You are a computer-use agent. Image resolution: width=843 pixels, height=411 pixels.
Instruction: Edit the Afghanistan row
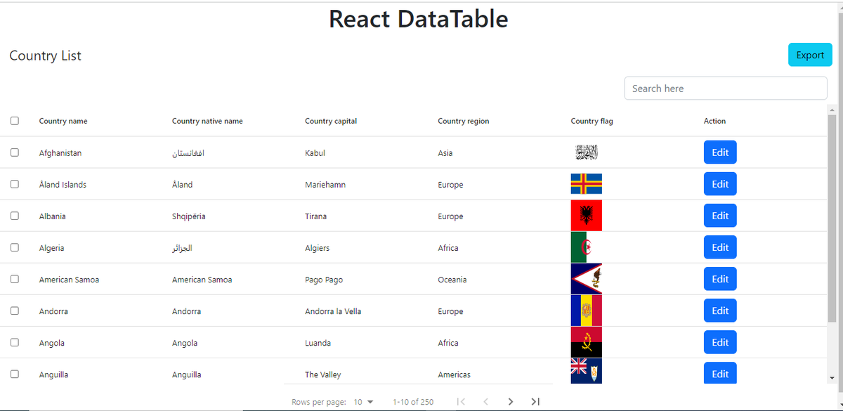[x=720, y=152]
